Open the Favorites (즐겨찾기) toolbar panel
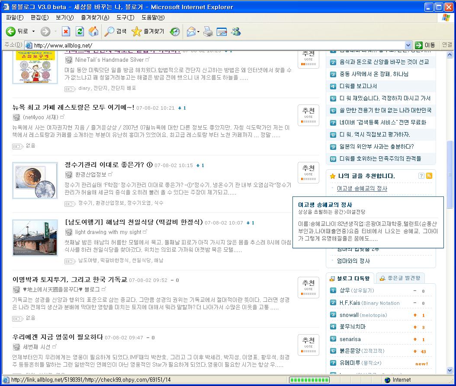 148,32
